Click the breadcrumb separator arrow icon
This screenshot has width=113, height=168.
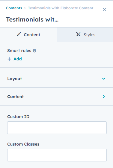[25, 8]
